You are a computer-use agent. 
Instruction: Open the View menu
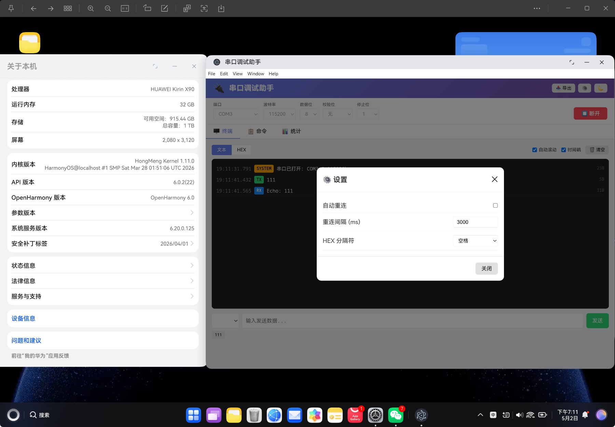(x=237, y=74)
